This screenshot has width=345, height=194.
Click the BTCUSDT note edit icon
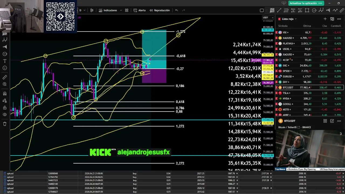pos(332,121)
